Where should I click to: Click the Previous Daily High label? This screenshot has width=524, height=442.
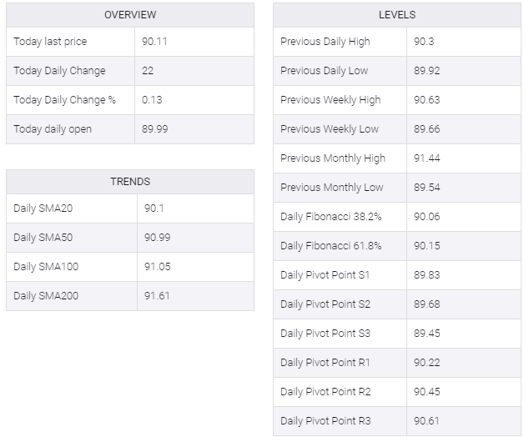[325, 42]
